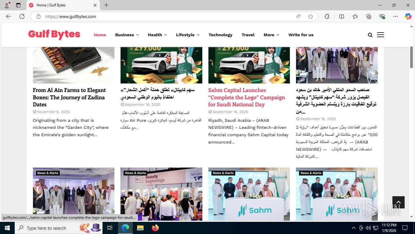Open Windows Start menu

tap(7, 228)
